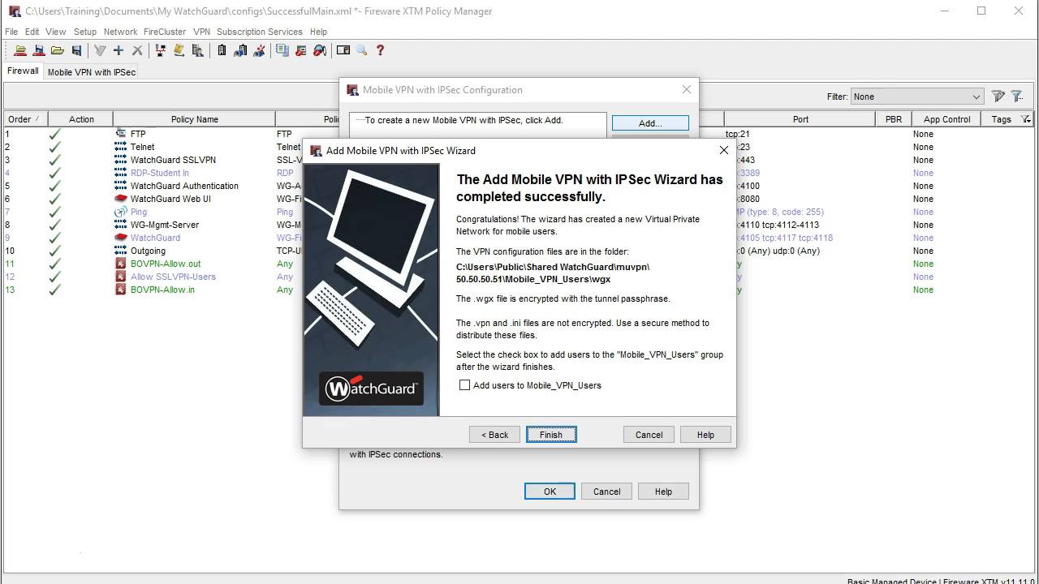This screenshot has width=1039, height=584.
Task: Click the funnel-with-pencil filter icon
Action: (x=998, y=97)
